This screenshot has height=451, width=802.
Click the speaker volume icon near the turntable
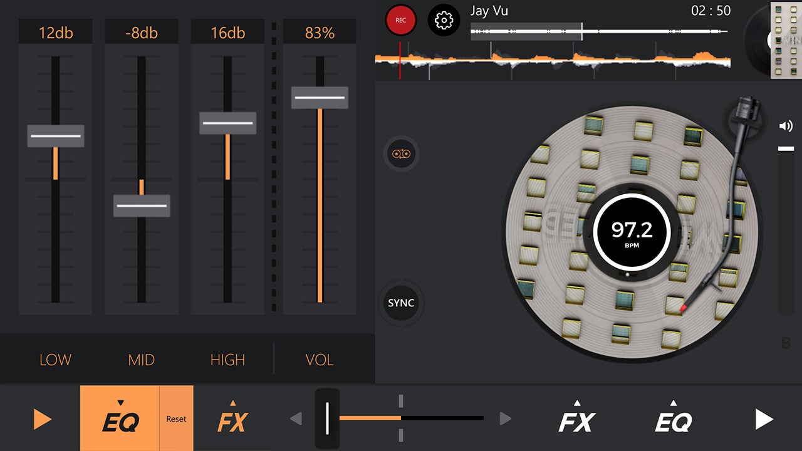(786, 125)
